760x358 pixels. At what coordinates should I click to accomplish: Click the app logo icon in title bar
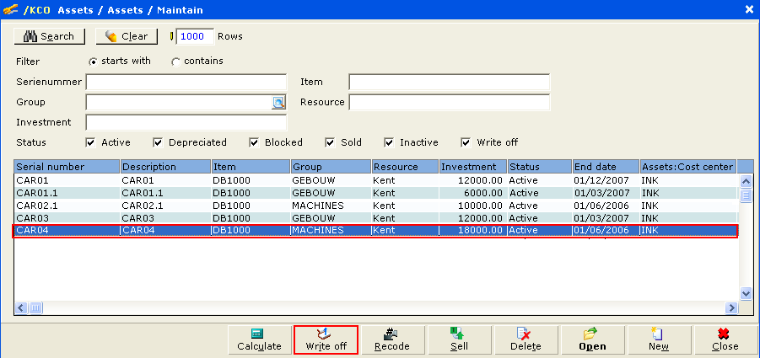pos(11,9)
